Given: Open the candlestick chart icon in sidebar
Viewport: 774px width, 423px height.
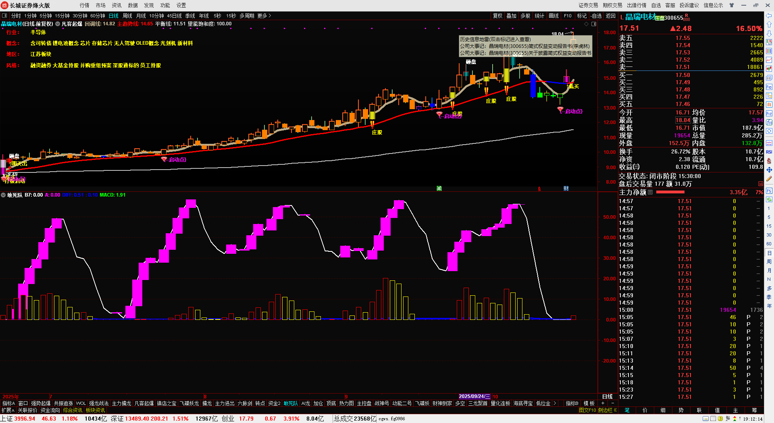Looking at the screenshot, I should click(x=769, y=69).
